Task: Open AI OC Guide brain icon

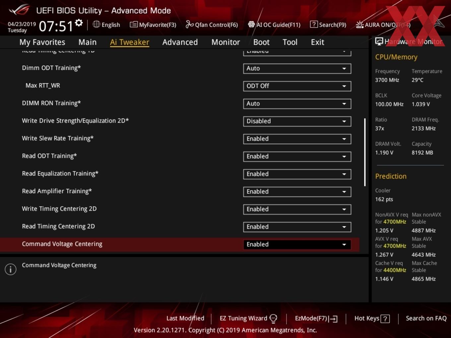Action: [251, 25]
